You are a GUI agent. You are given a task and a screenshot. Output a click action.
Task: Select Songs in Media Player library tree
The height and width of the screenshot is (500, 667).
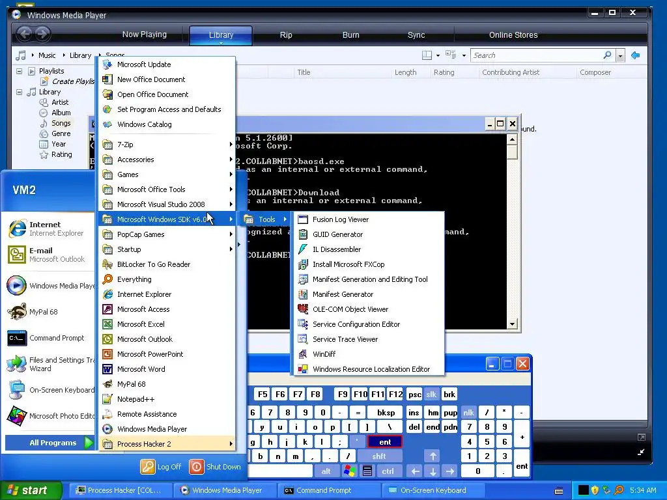click(61, 123)
